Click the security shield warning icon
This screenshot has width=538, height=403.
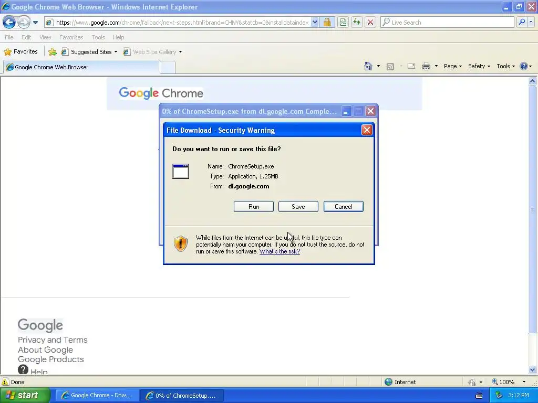181,243
